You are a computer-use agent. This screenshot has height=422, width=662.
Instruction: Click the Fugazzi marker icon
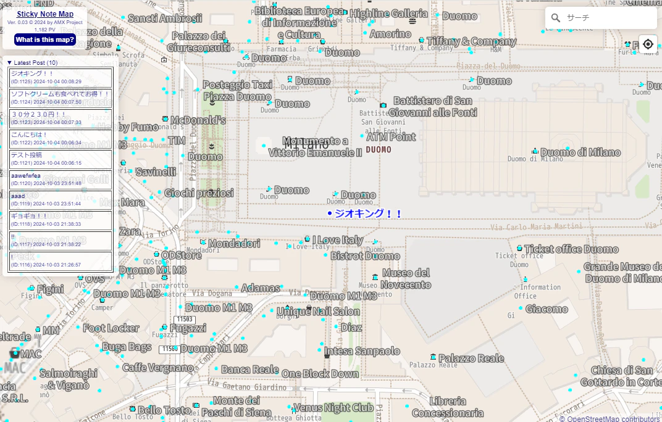(165, 327)
